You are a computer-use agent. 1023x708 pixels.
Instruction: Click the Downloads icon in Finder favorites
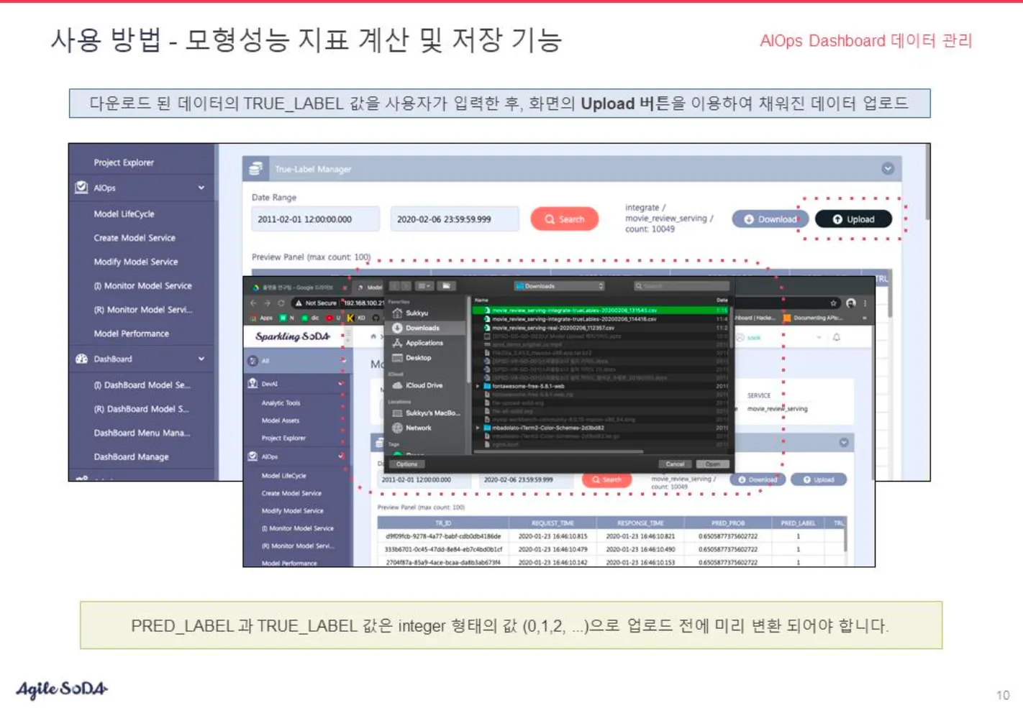coord(397,328)
